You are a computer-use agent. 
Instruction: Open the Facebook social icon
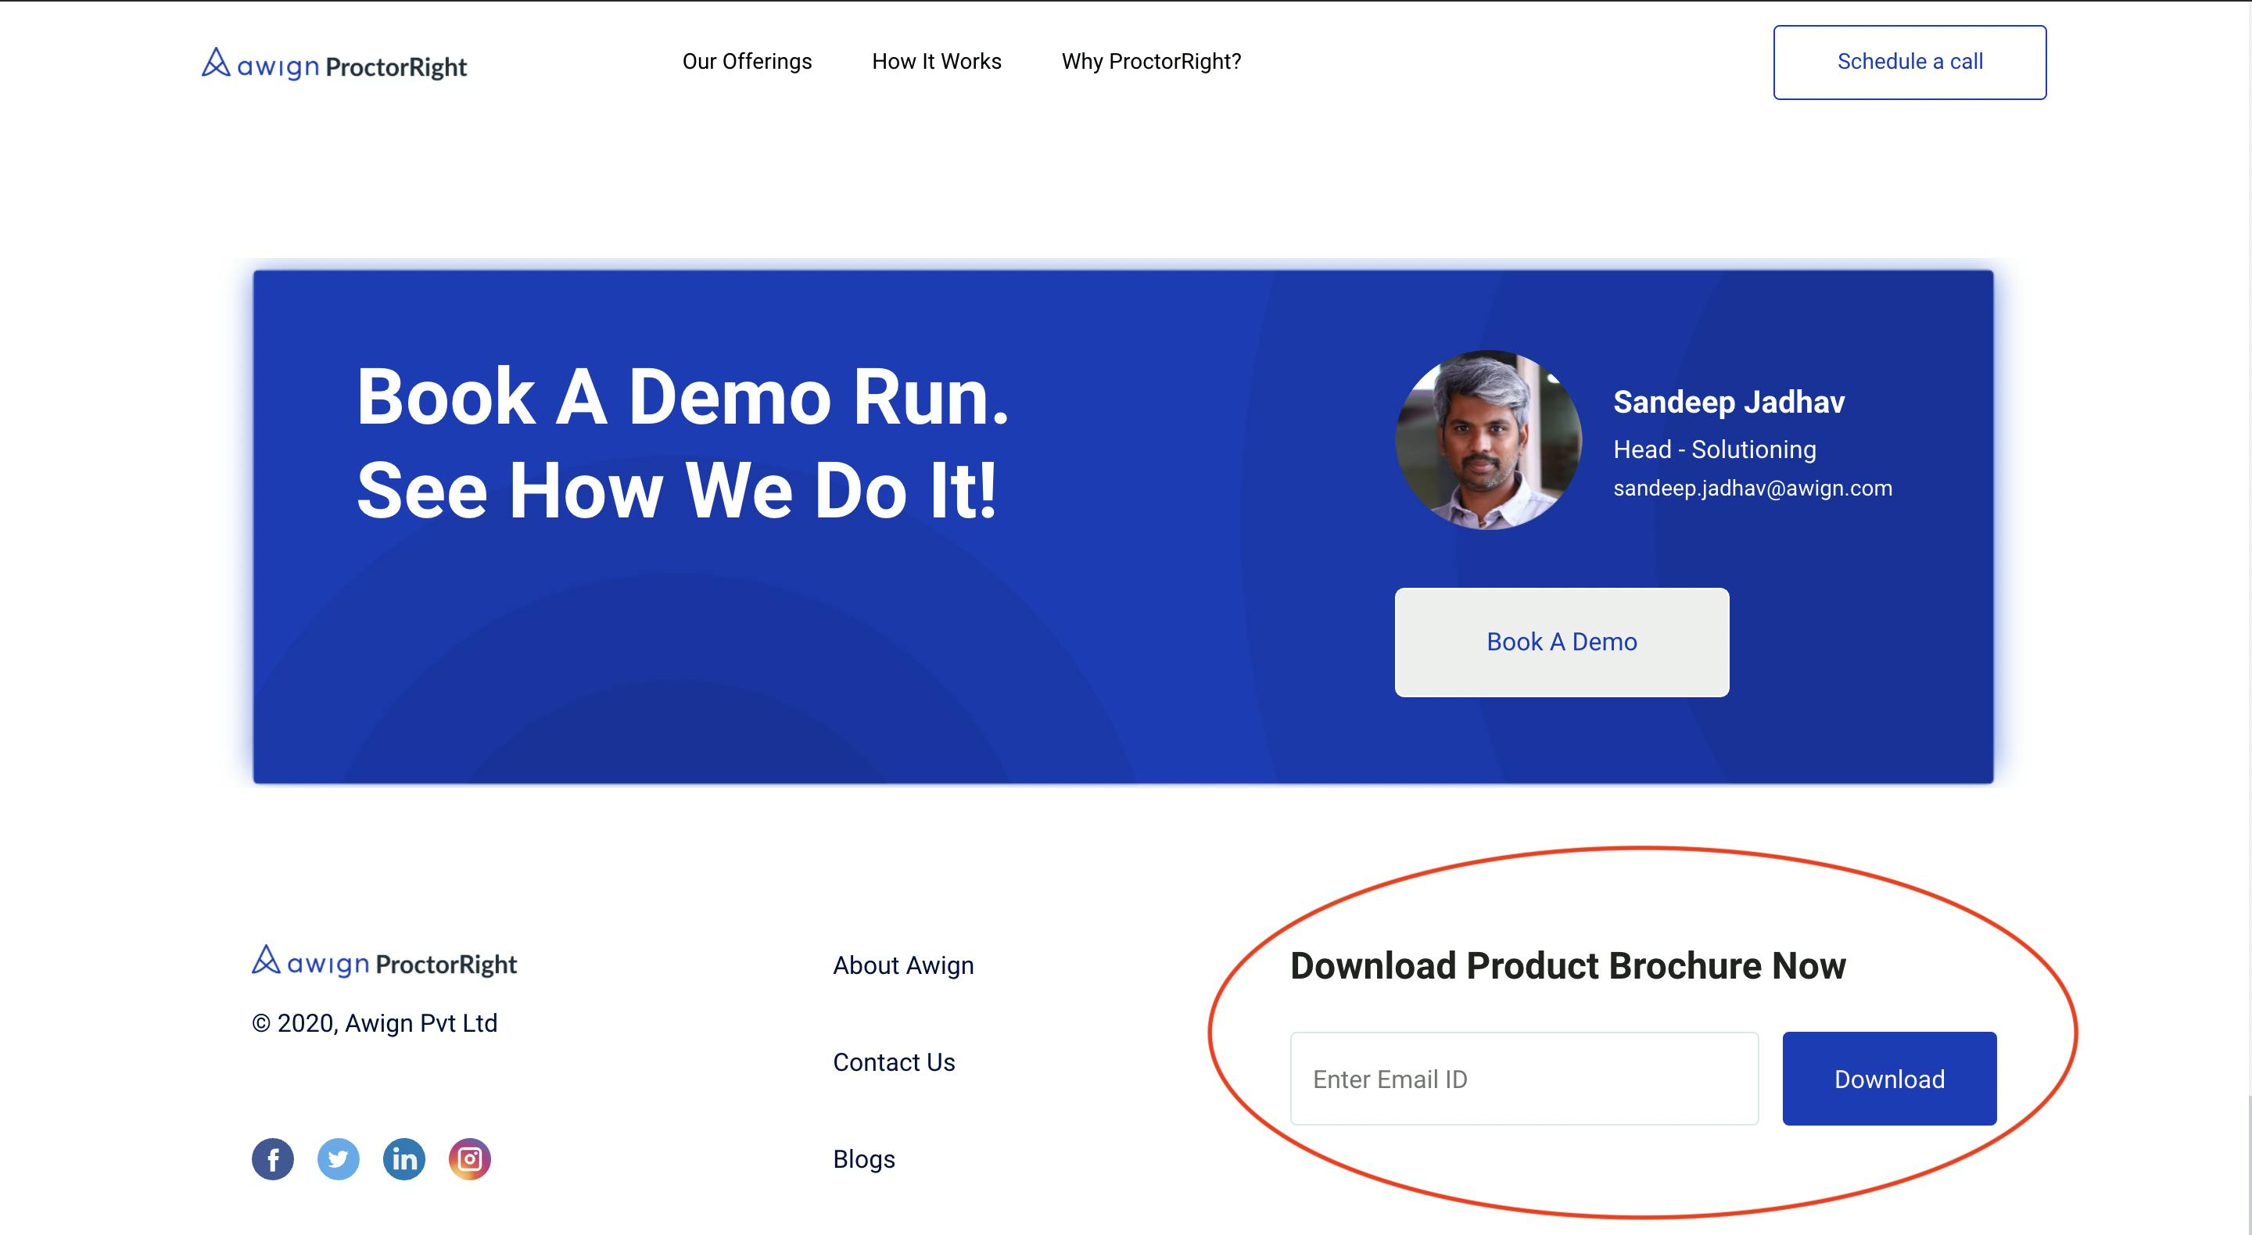273,1159
